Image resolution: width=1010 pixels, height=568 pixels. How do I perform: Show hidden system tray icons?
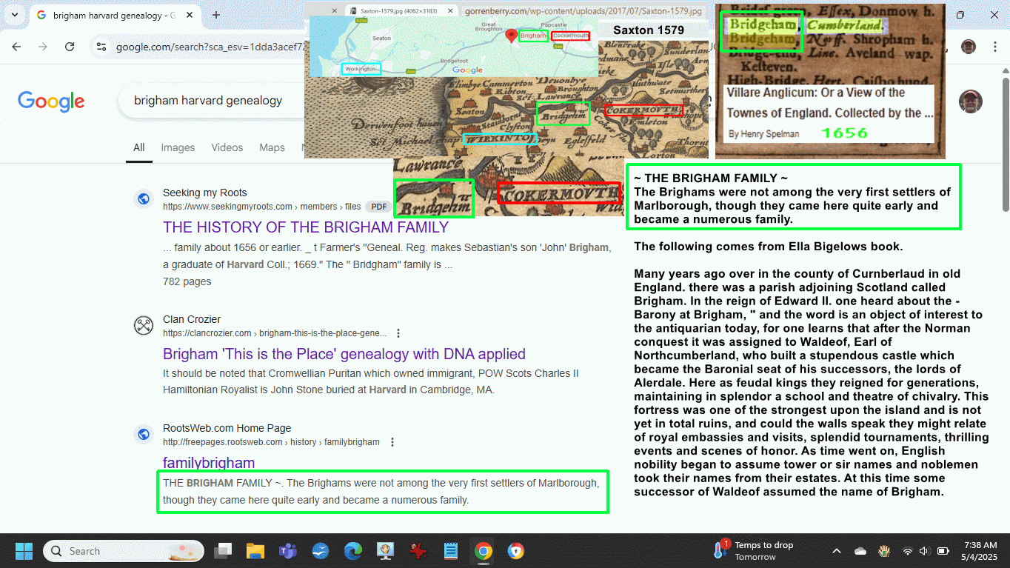[837, 551]
